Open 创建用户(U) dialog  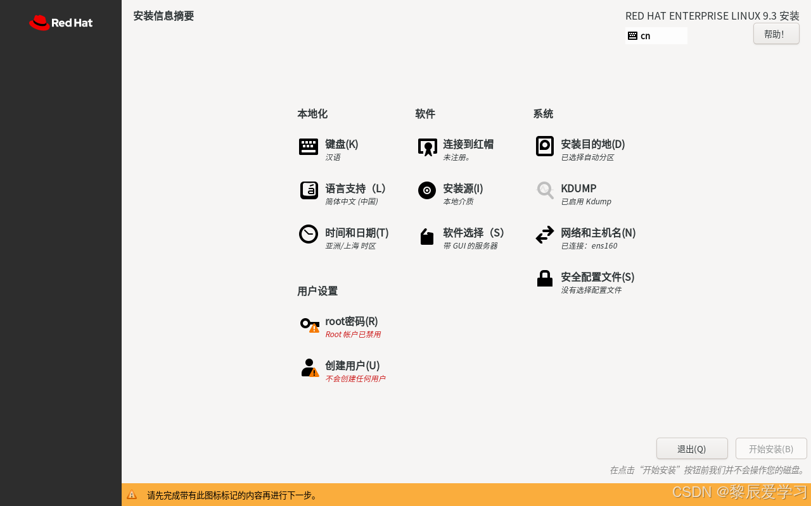352,366
